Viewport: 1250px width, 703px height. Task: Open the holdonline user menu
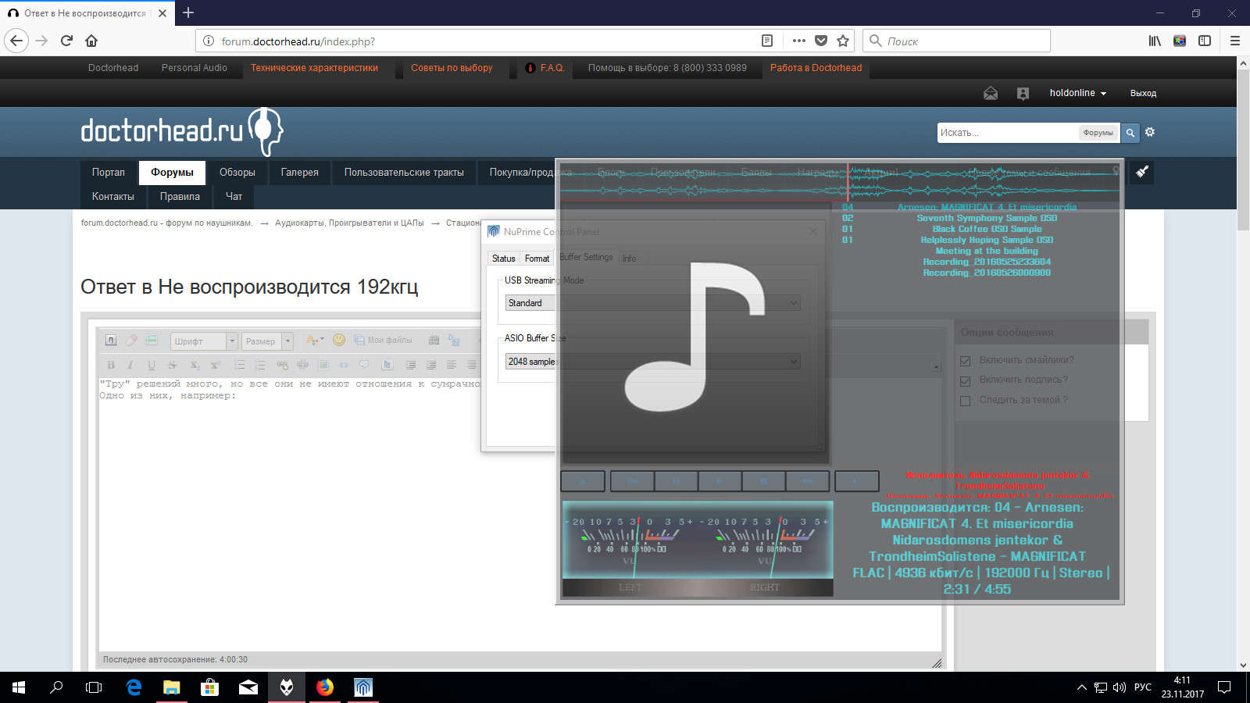(x=1077, y=93)
